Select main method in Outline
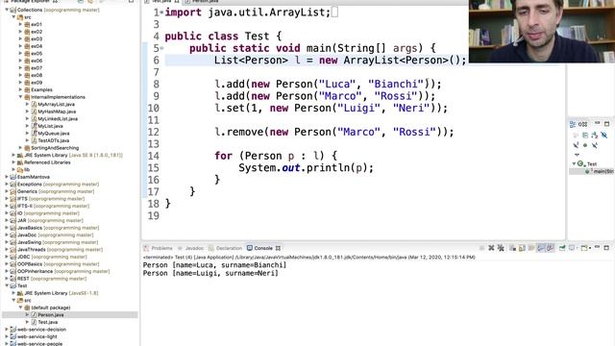 pos(600,171)
